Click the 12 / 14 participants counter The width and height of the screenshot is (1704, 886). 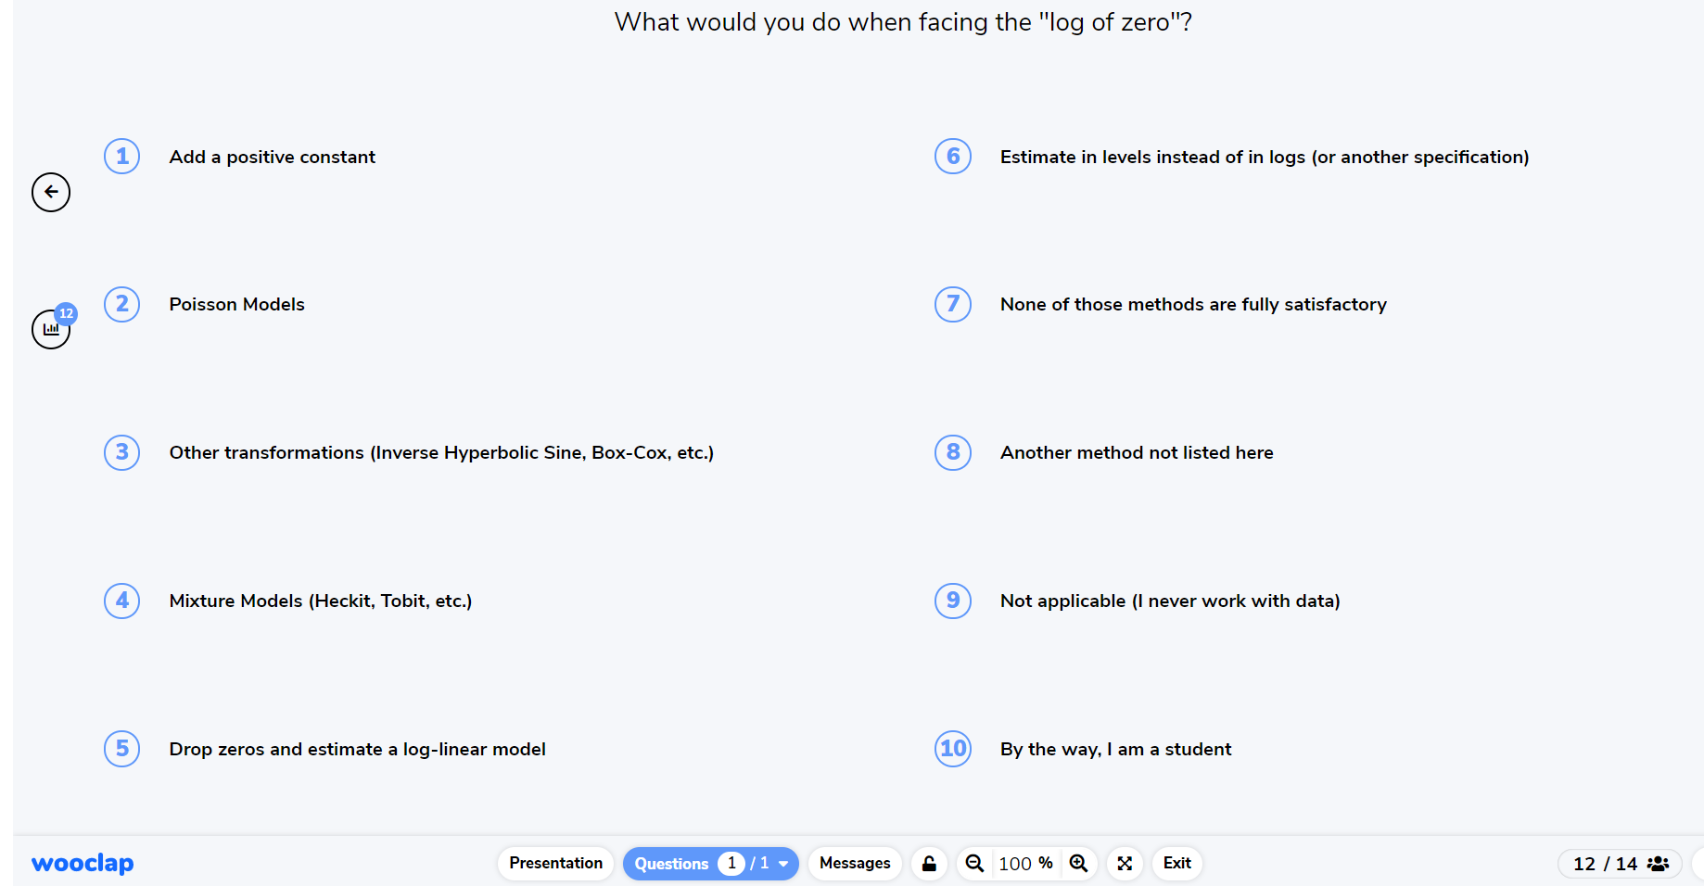click(1605, 864)
